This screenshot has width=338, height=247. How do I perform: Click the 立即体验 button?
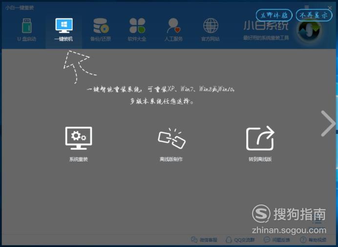click(274, 15)
